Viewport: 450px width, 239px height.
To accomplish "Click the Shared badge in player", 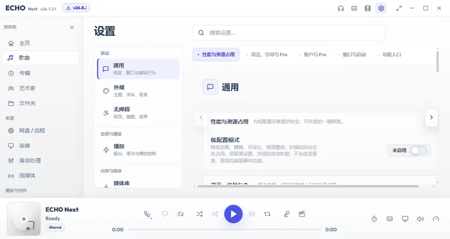I will (x=55, y=227).
